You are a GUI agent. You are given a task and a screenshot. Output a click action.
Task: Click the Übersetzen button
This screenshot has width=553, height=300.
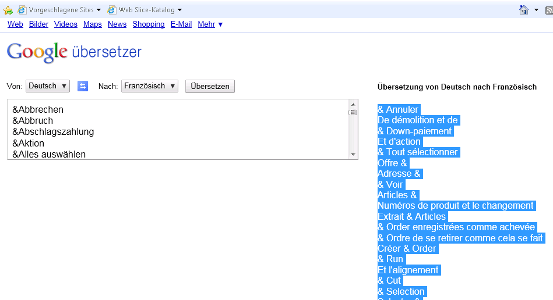tap(210, 87)
